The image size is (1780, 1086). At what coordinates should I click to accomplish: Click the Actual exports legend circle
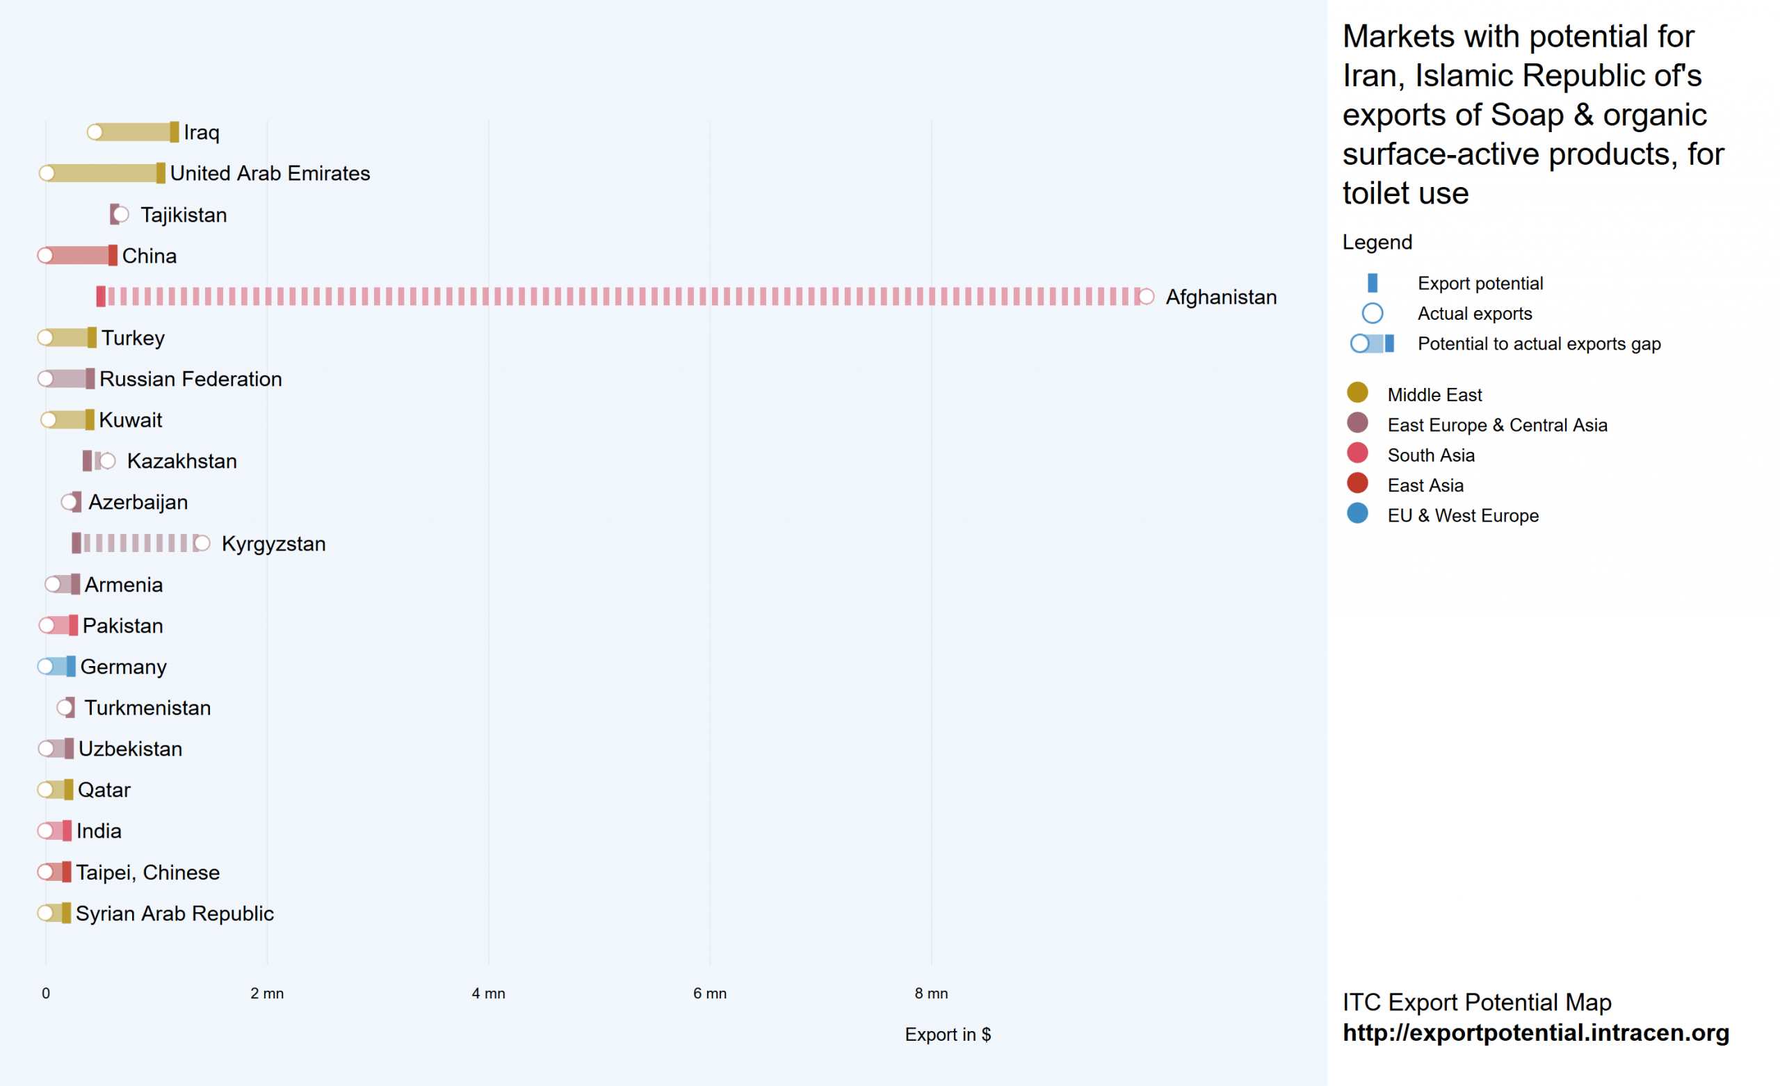click(x=1372, y=314)
